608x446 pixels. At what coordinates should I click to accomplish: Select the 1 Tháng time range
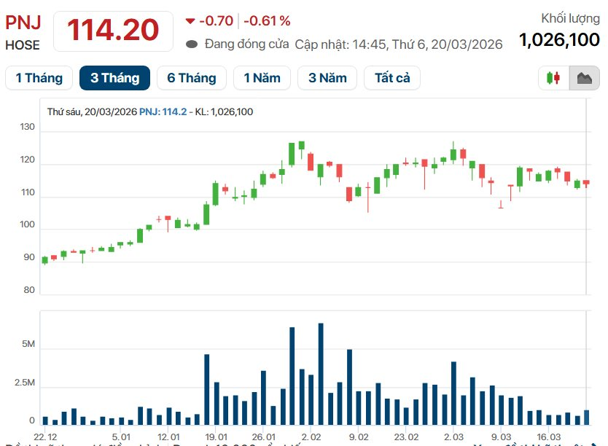(x=39, y=78)
